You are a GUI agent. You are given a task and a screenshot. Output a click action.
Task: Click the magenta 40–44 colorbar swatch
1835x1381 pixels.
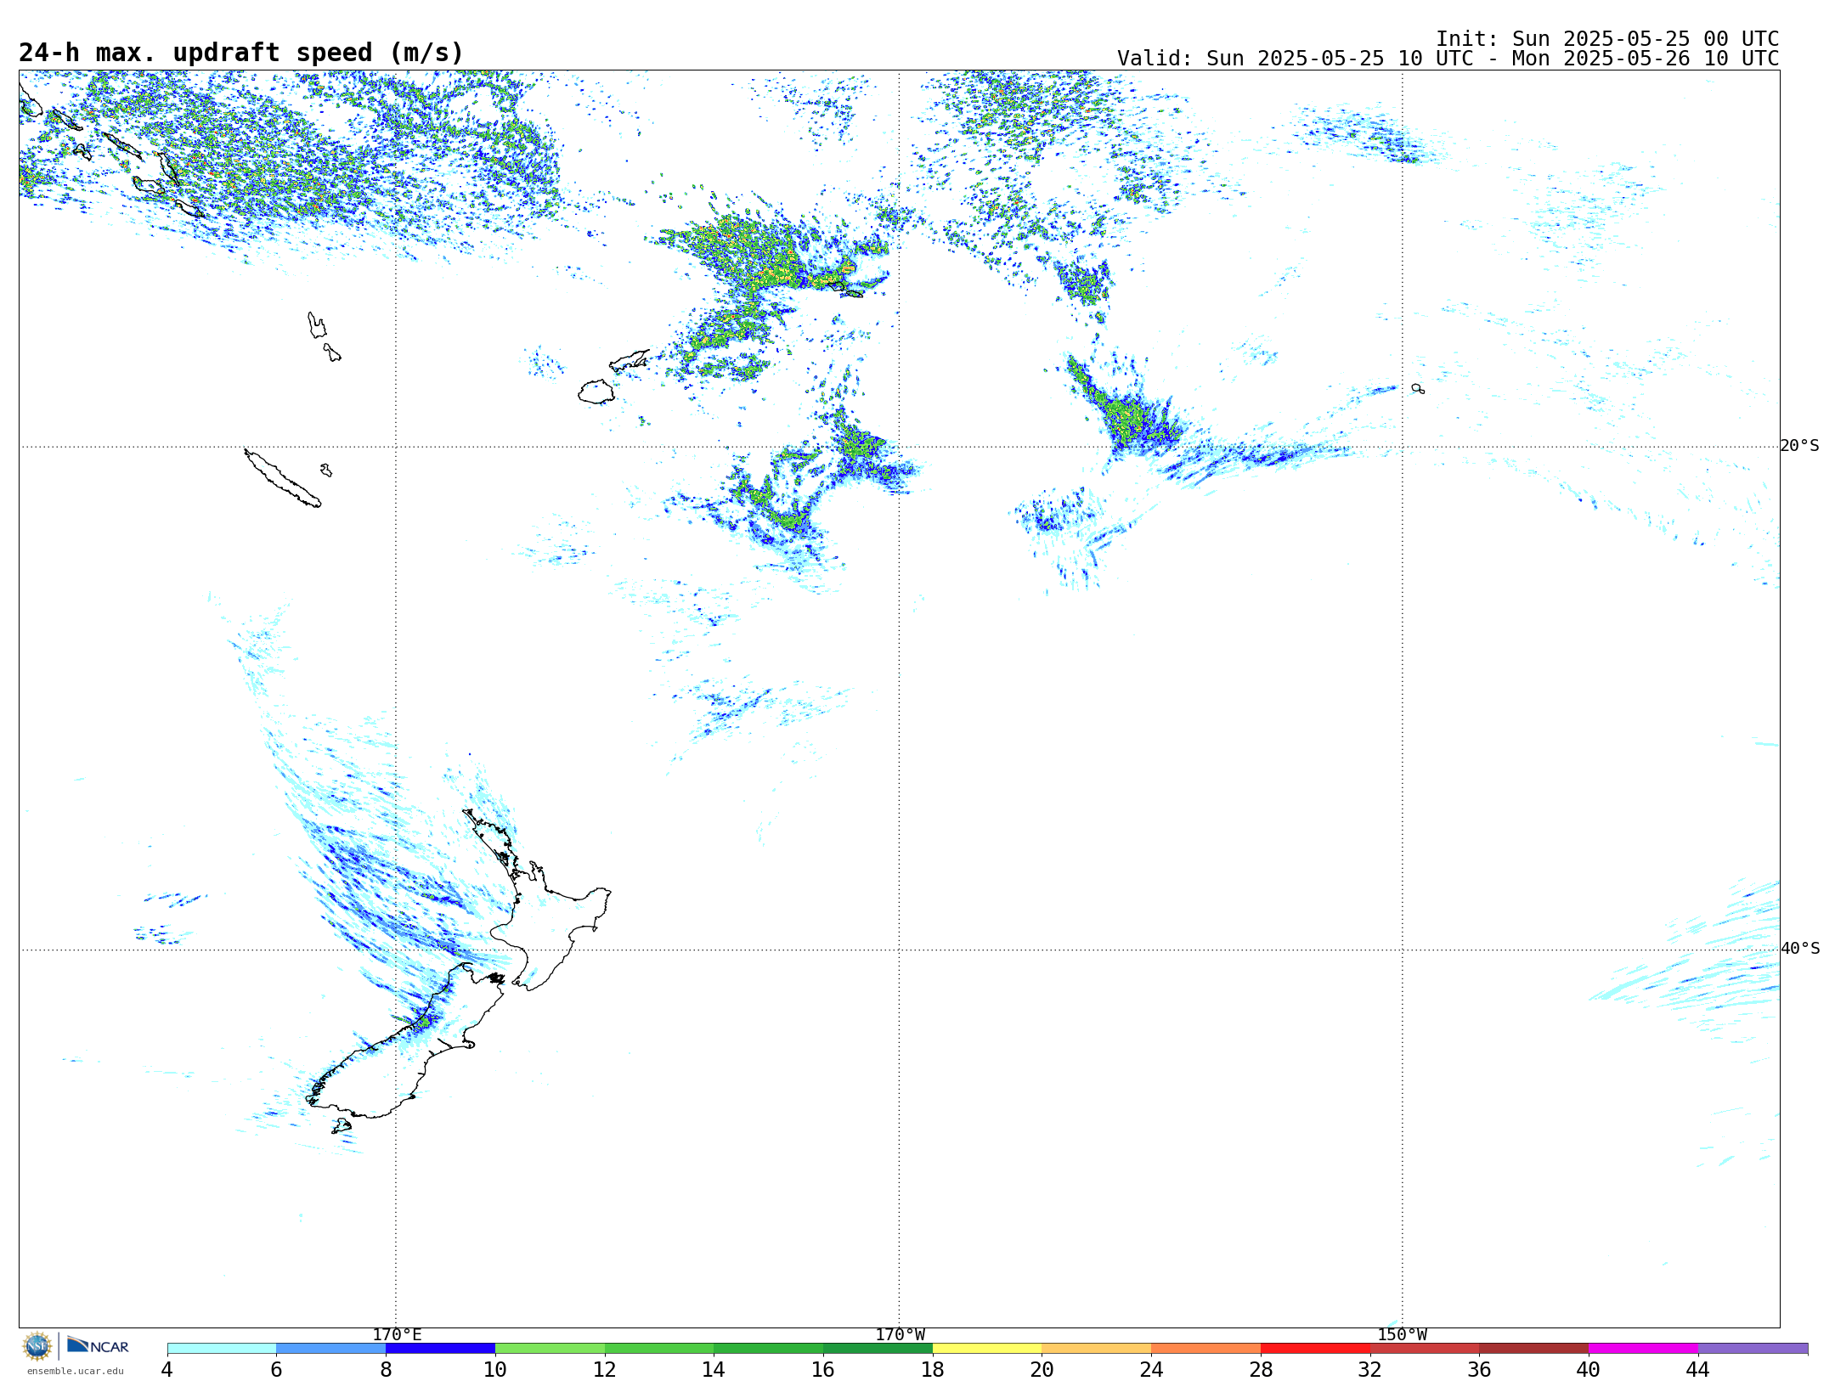pyautogui.click(x=1644, y=1349)
